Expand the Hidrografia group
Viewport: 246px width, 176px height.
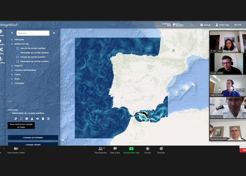click(x=12, y=39)
